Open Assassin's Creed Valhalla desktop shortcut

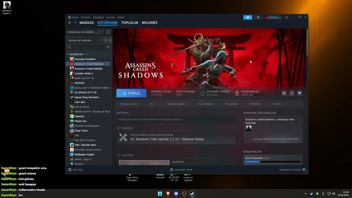point(7,8)
